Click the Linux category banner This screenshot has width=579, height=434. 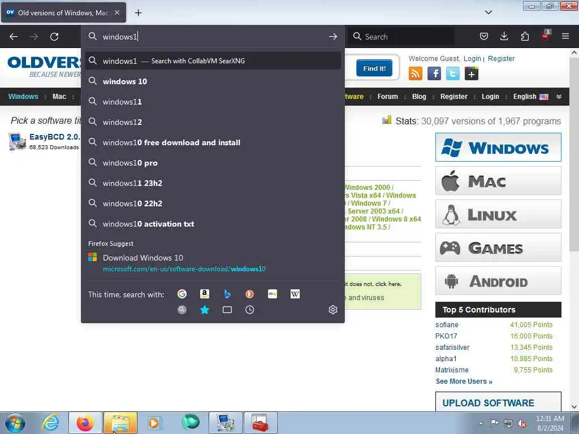(x=498, y=214)
